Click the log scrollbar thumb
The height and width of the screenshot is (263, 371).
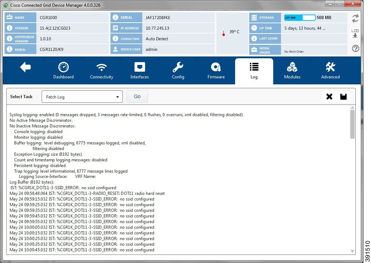(x=352, y=124)
